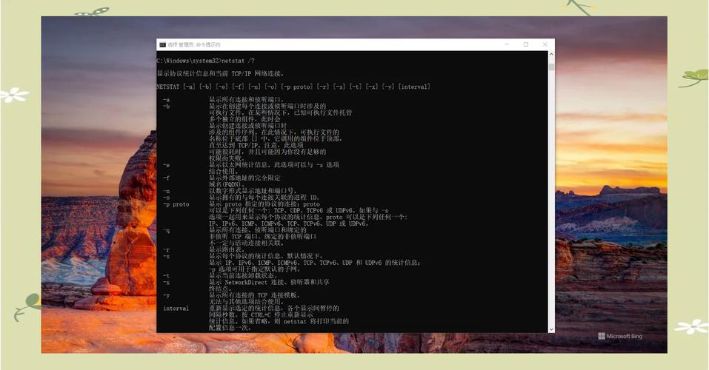This screenshot has width=709, height=370.
Task: Click the line '显示 NetworkDirect 连接、侦听器和共享'
Action: [x=269, y=283]
